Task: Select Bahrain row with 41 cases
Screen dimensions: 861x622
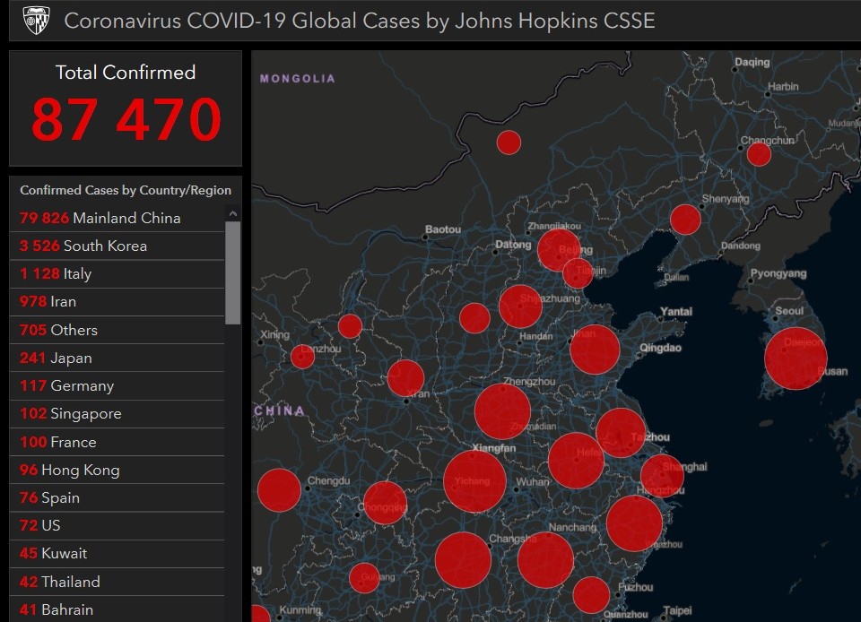Action: point(117,609)
